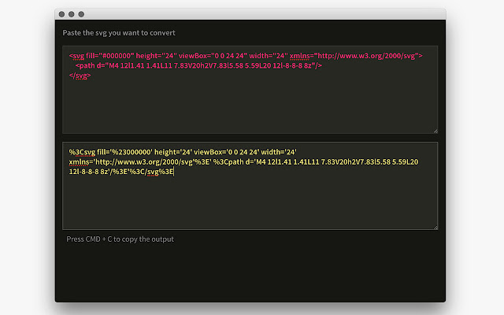Screen dimensions: 504x315
Task: Click "Paste the svg you want to convert" label
Action: (x=119, y=33)
